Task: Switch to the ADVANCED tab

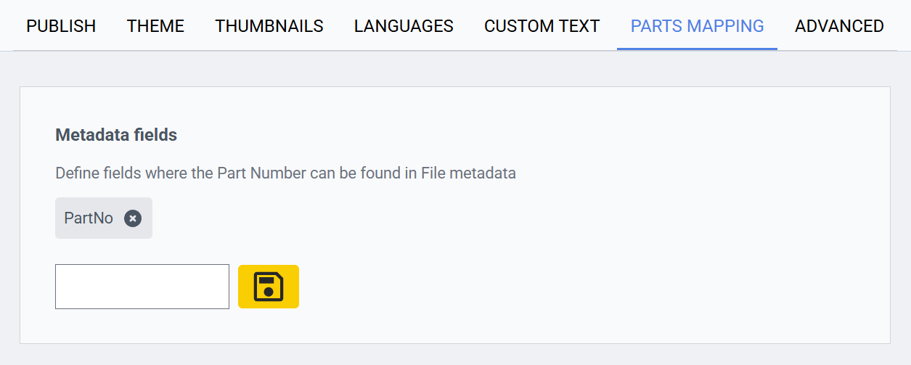Action: tap(839, 26)
